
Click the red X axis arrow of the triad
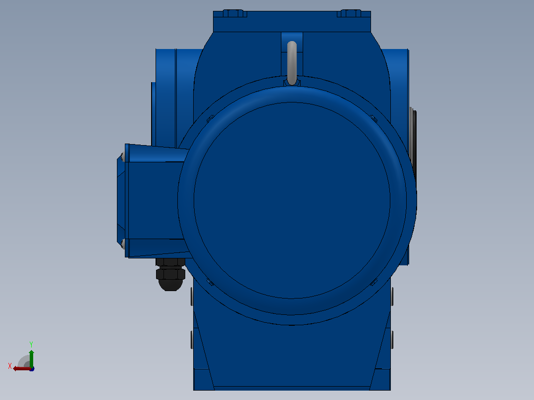[x=21, y=369]
